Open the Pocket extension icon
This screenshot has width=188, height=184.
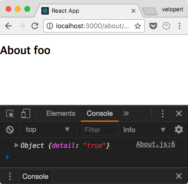pyautogui.click(x=153, y=26)
